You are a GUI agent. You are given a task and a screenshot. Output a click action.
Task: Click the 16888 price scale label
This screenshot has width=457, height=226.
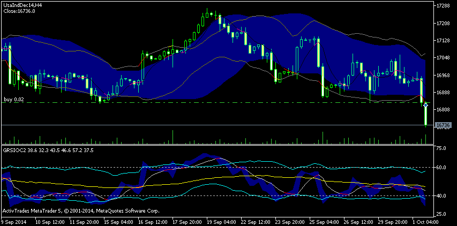[443, 92]
